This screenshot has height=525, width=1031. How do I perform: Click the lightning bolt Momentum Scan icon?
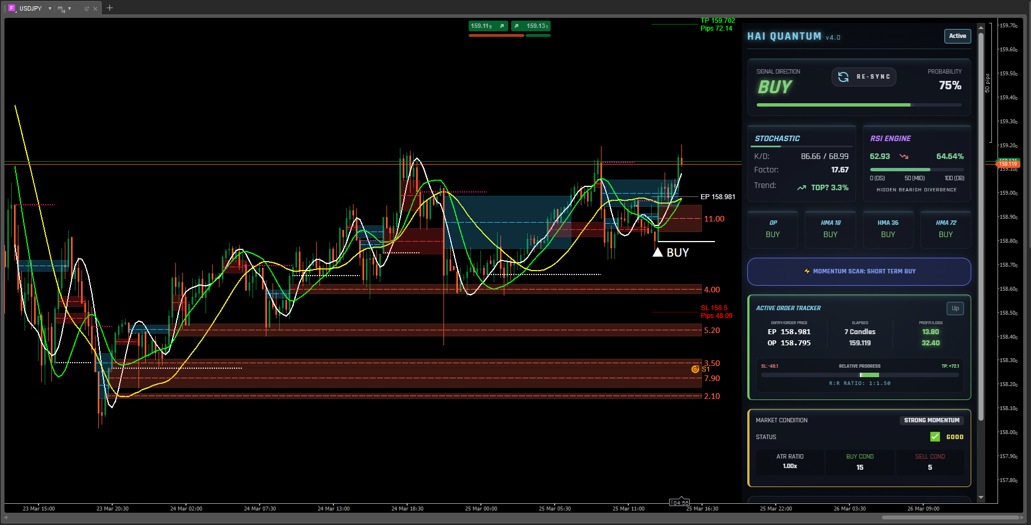(x=807, y=271)
